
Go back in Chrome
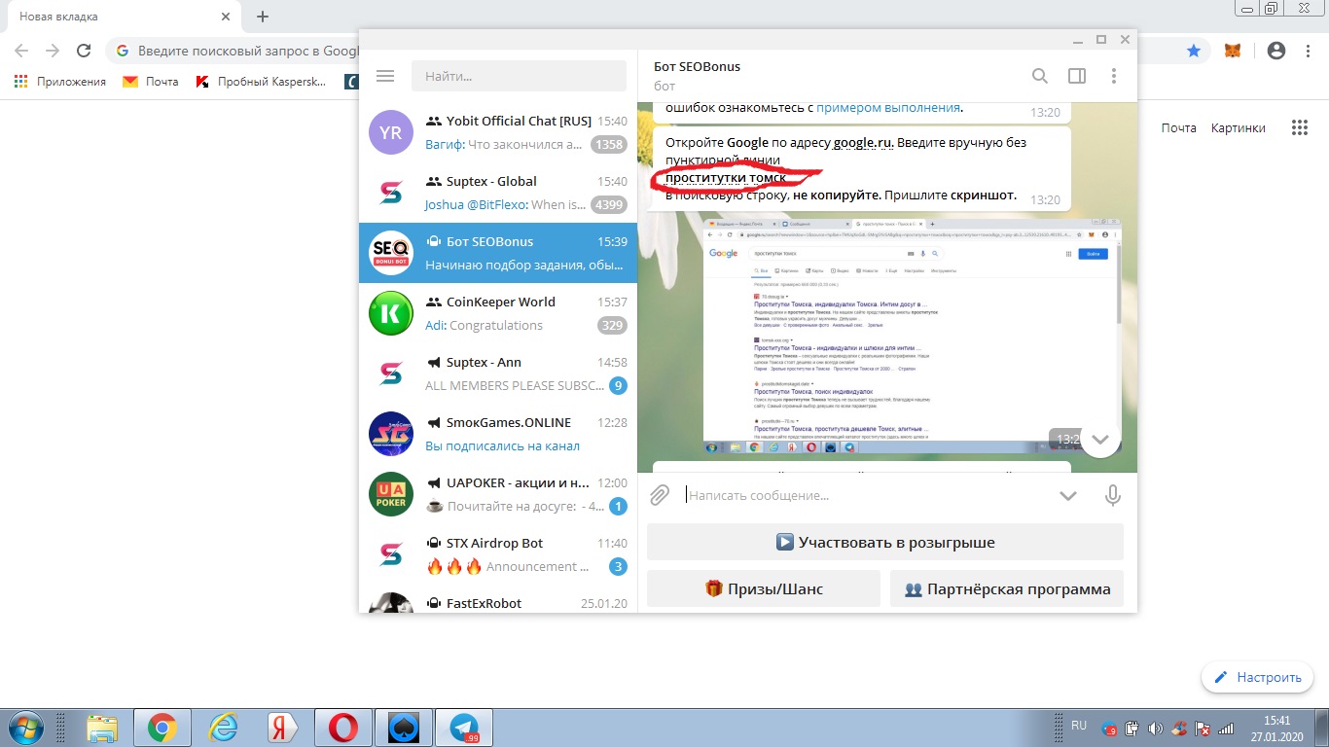click(x=21, y=51)
